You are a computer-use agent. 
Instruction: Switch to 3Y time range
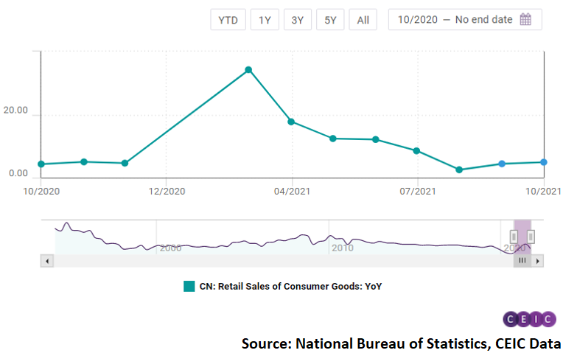tap(297, 20)
